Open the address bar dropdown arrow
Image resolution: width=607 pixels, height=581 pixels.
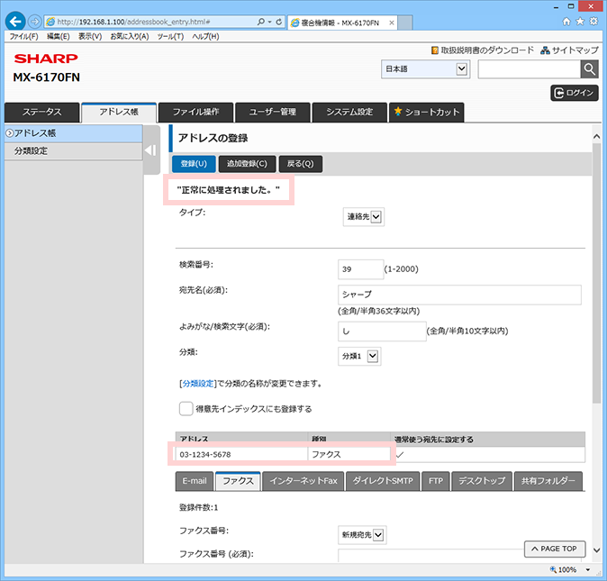coord(270,22)
